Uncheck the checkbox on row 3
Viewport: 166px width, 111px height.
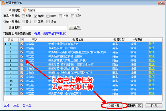(22, 52)
